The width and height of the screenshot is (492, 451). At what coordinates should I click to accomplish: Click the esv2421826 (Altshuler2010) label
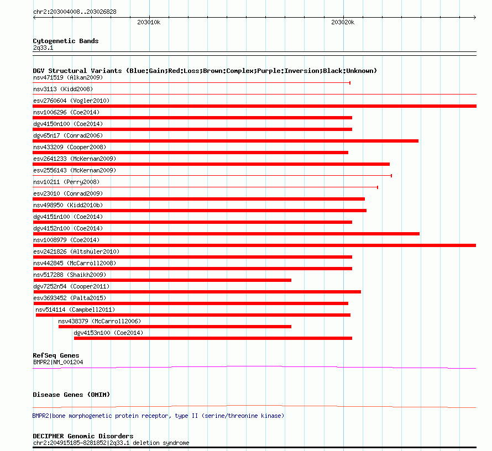tap(76, 251)
